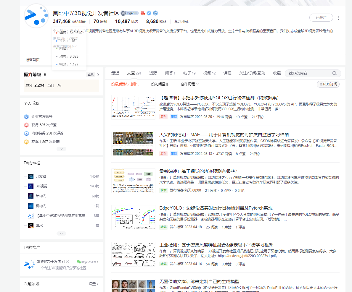Screen dimensions: 352x292
Task: Click the blue hexagon expert badge
Action: [x=155, y=13]
